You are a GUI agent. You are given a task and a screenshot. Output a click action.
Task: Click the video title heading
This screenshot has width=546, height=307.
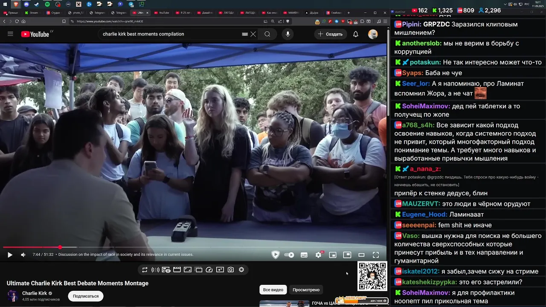[78, 283]
